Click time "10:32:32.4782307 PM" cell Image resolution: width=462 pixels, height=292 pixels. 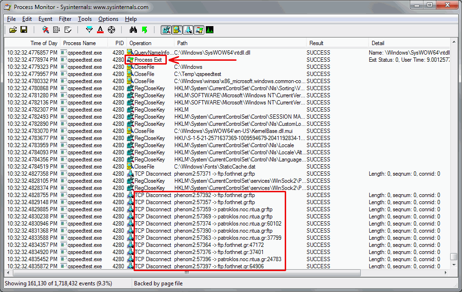point(32,110)
